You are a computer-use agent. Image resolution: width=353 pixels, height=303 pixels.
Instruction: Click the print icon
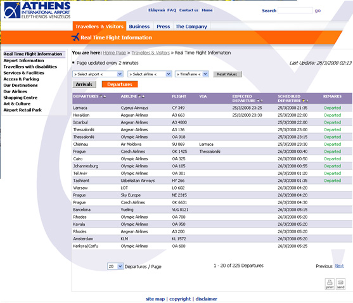pyautogui.click(x=330, y=284)
